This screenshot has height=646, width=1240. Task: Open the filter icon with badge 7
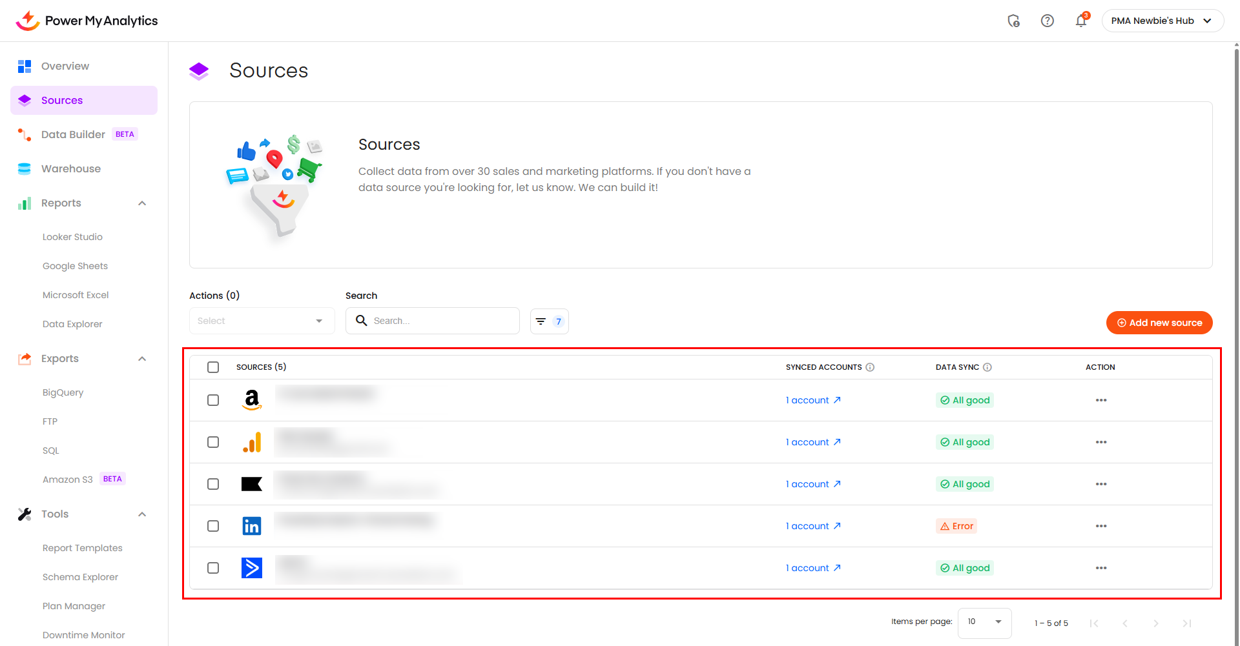(x=549, y=321)
